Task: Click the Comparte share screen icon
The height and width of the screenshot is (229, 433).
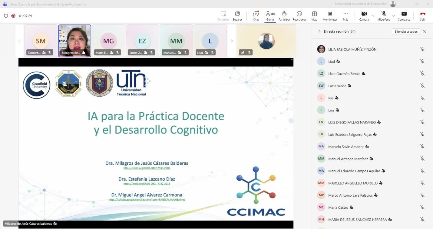Action: [404, 14]
